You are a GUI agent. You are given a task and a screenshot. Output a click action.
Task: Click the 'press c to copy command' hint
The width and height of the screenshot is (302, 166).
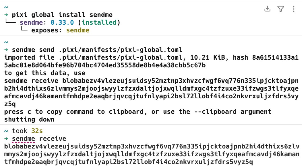138,112
